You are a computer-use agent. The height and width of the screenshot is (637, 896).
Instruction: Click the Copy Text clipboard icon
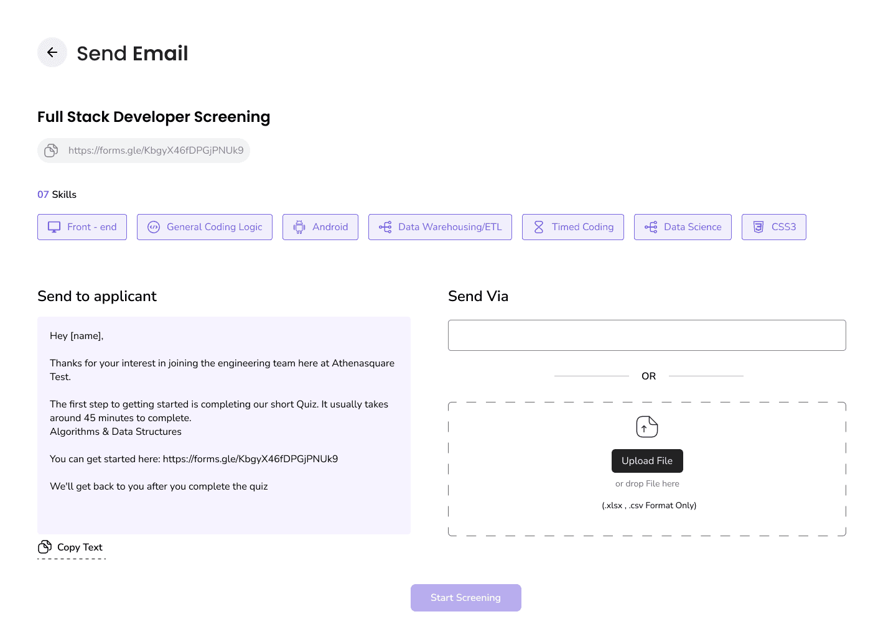click(x=45, y=547)
